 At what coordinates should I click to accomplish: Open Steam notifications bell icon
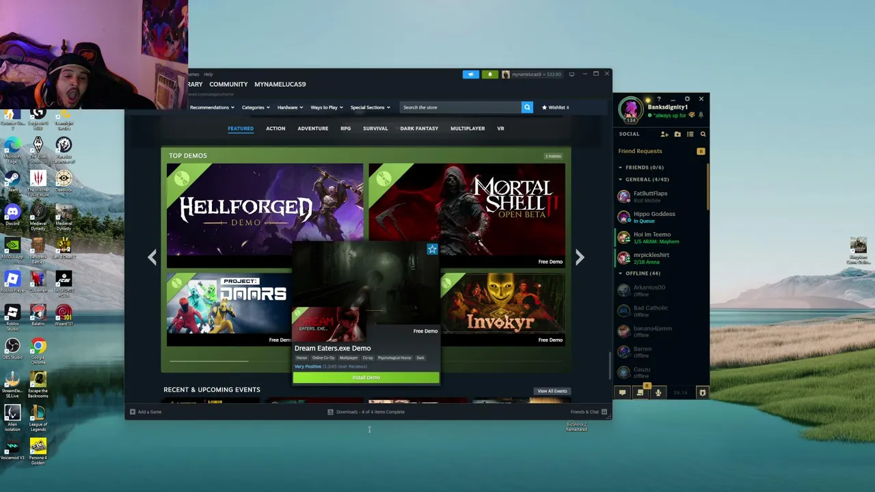click(x=489, y=74)
